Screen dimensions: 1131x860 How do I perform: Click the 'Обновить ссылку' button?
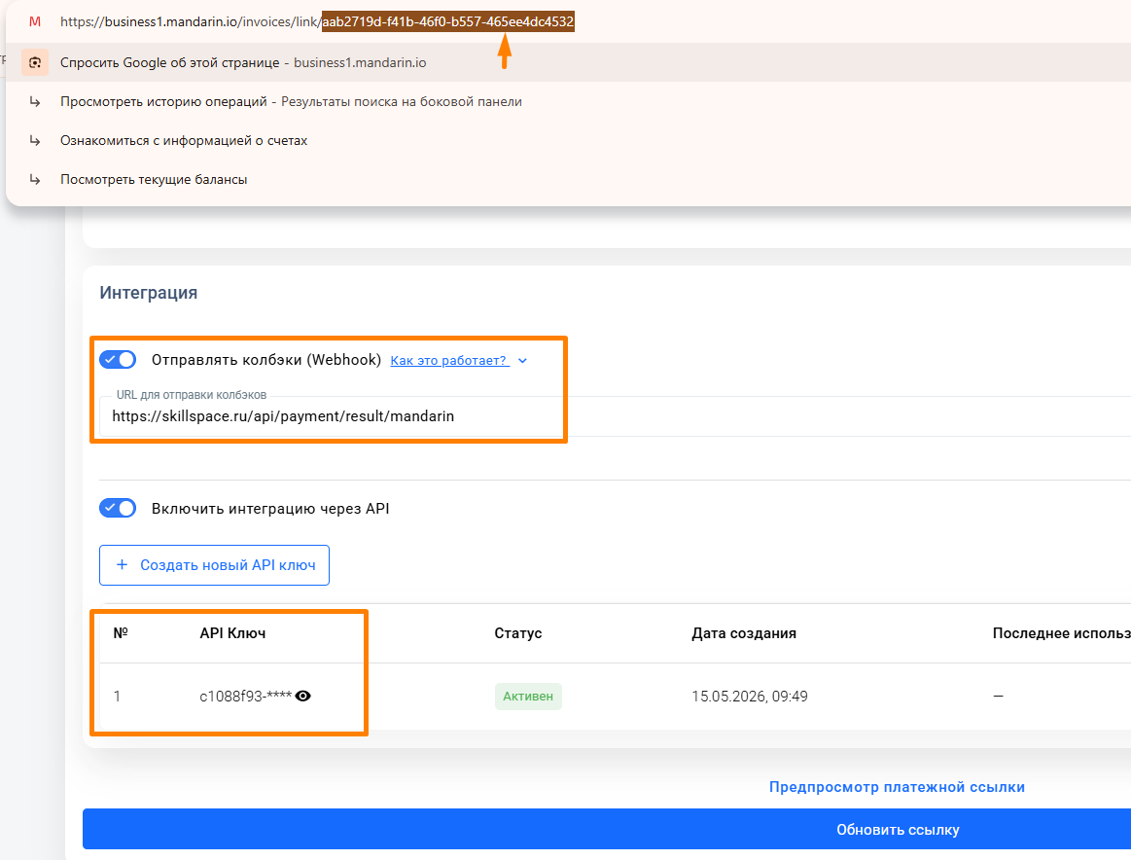pos(607,829)
